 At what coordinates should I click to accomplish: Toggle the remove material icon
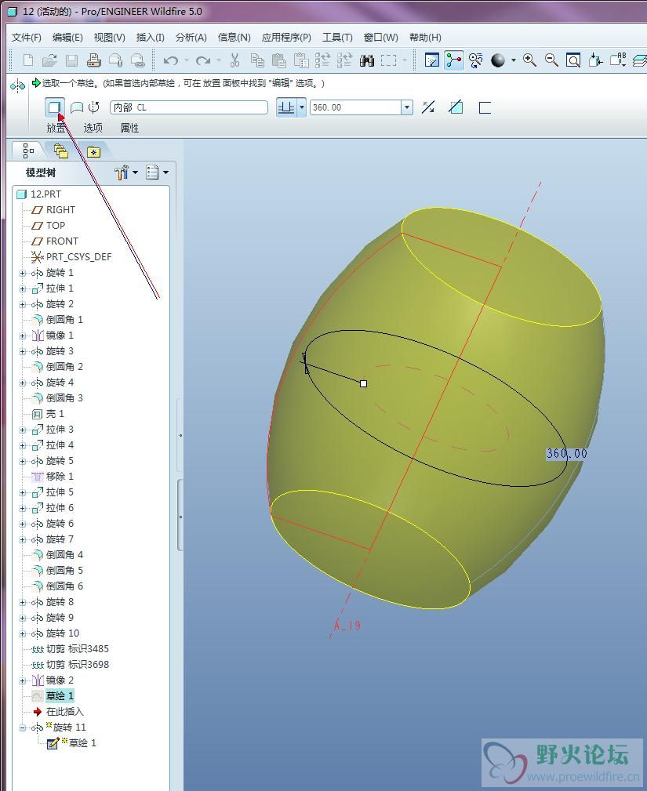456,107
